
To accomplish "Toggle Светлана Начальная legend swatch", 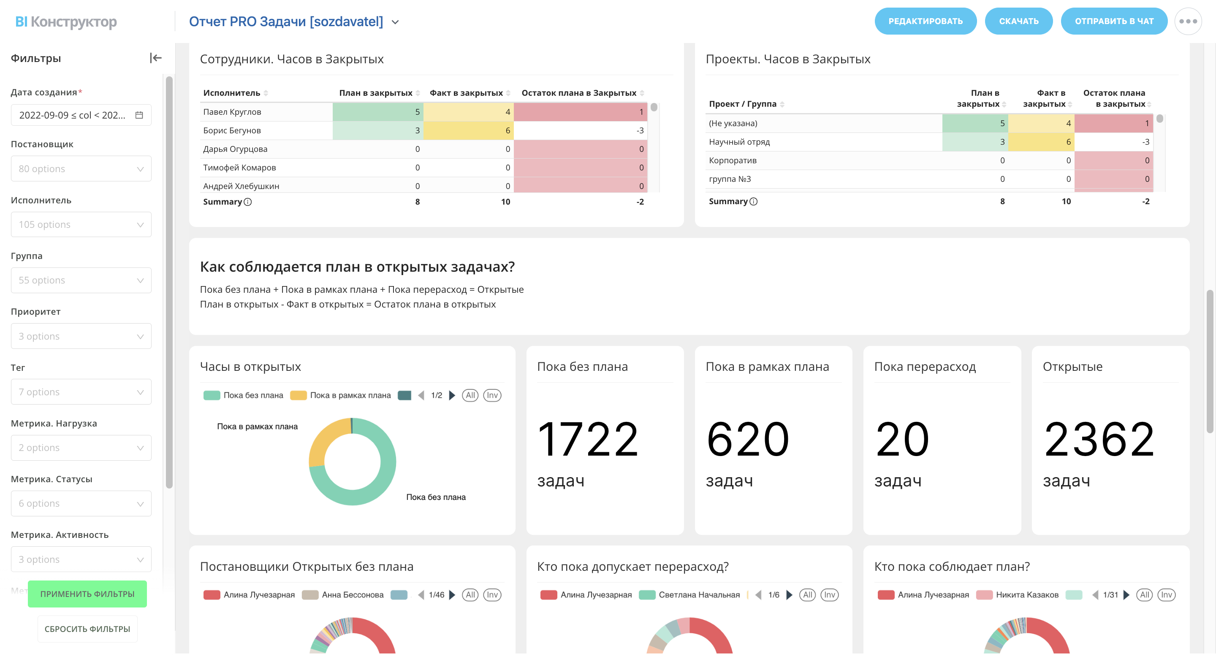I will 647,595.
